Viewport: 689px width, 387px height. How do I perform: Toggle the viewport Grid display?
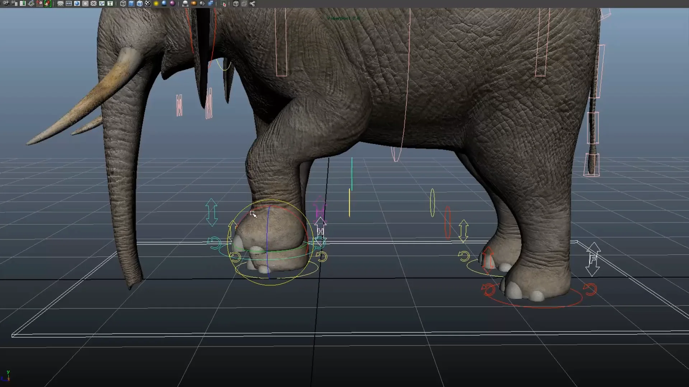pos(60,4)
